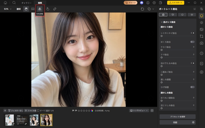Click the エクスポート button
Screen dimensions: 205x128
tap(176, 3)
